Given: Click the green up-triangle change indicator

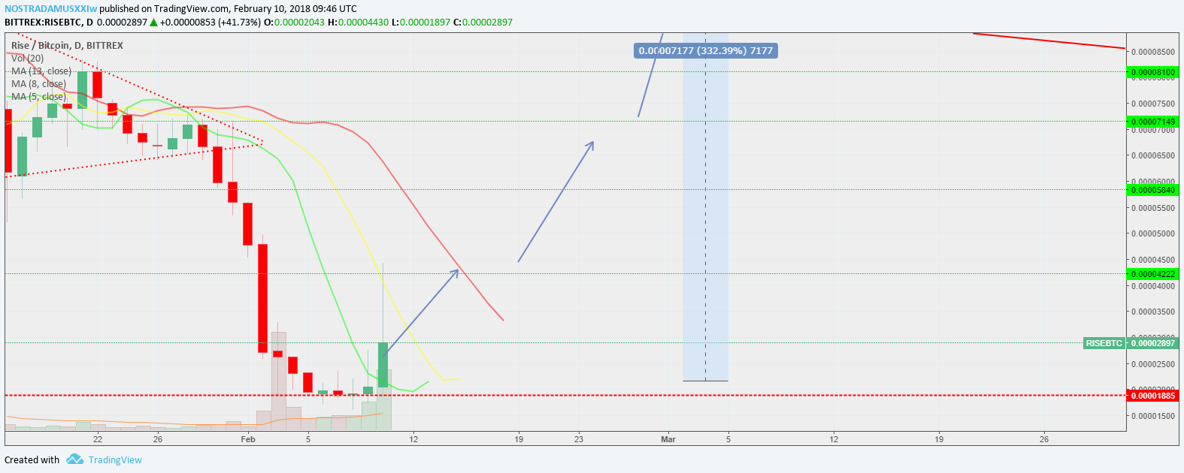Looking at the screenshot, I should [x=153, y=23].
